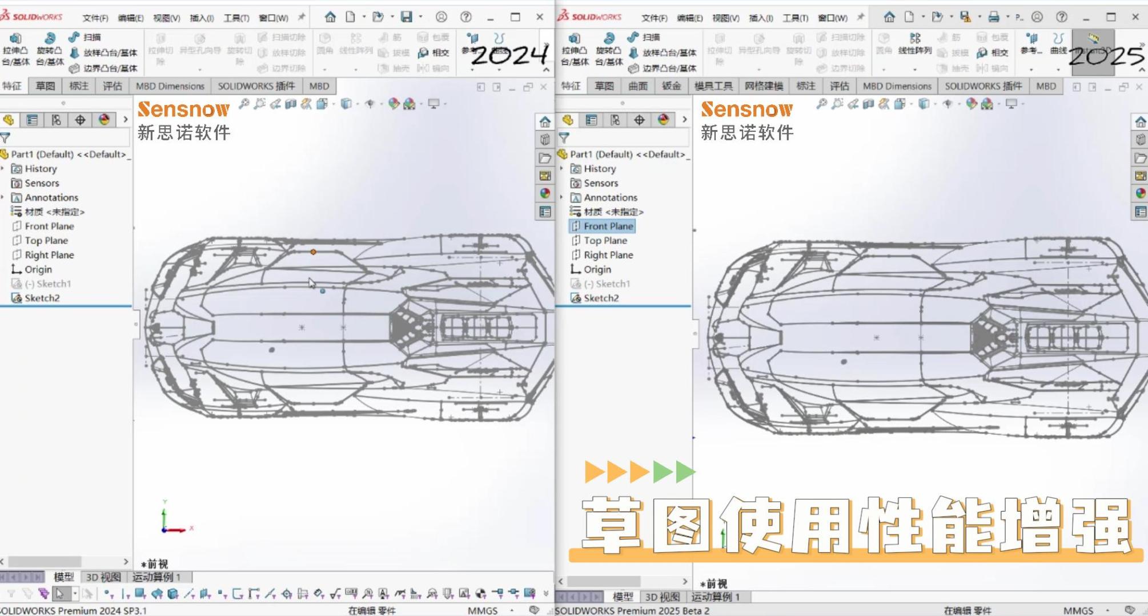Click the SOLIDWORKS home icon in left title bar
The image size is (1148, 616).
(330, 17)
